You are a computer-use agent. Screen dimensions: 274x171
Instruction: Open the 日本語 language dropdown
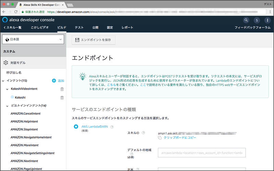click(x=33, y=39)
